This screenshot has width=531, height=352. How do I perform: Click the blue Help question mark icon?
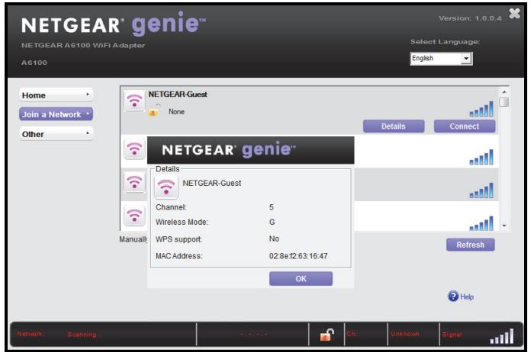point(452,296)
